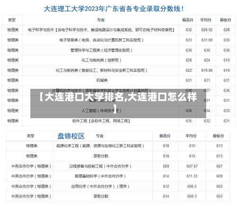This screenshot has height=207, width=237.
Task: Select the 电子科学与技术 major cell
Action: (x=101, y=30)
